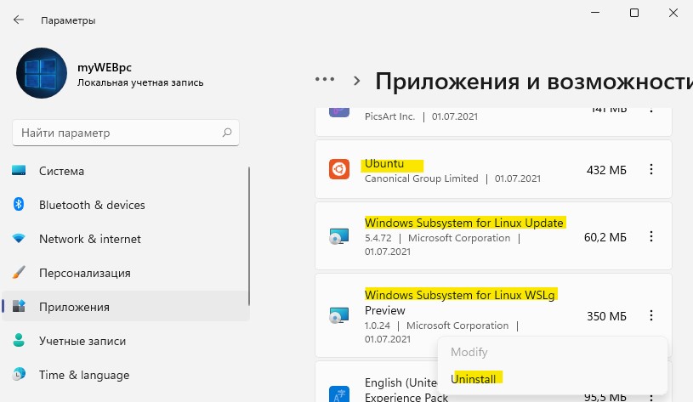Click the Приложения и возможности heading
Viewport: 693px width, 402px height.
point(534,82)
